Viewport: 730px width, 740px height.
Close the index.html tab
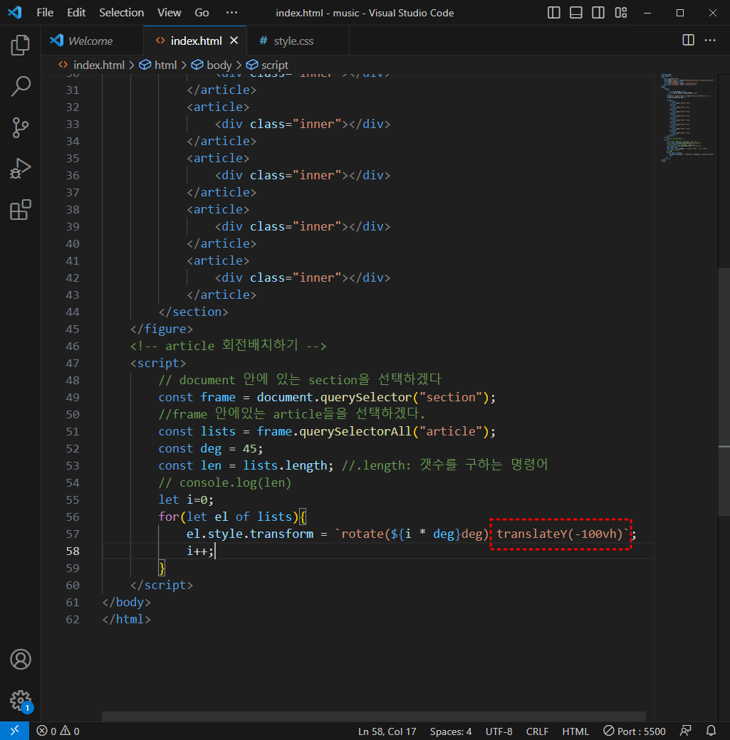[234, 41]
